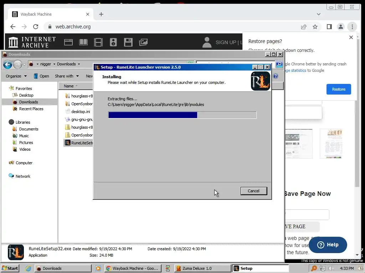Open Chrome's side panel icon
The image size is (365, 273).
point(329,27)
